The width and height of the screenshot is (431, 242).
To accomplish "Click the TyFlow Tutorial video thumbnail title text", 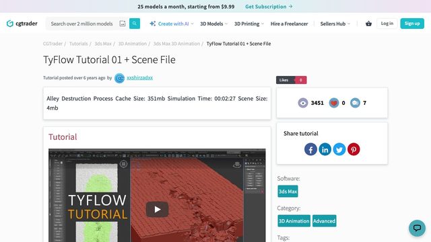I will click(x=97, y=207).
